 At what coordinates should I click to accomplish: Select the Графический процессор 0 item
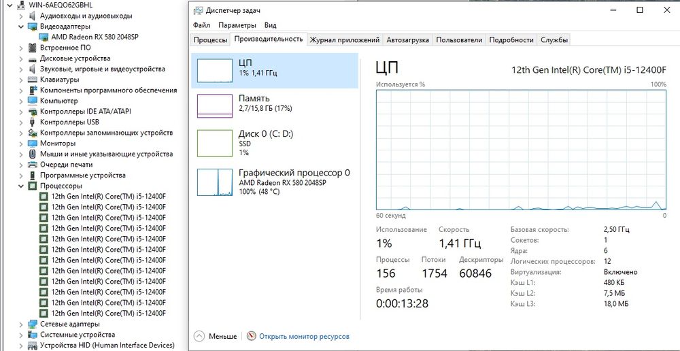coord(275,182)
